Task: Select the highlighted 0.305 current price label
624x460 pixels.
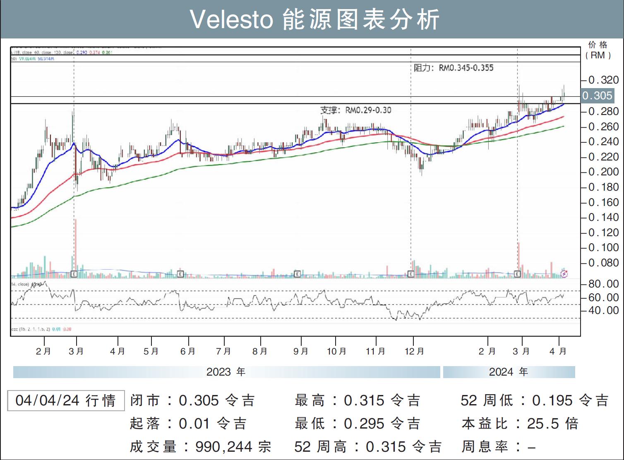Action: (597, 96)
